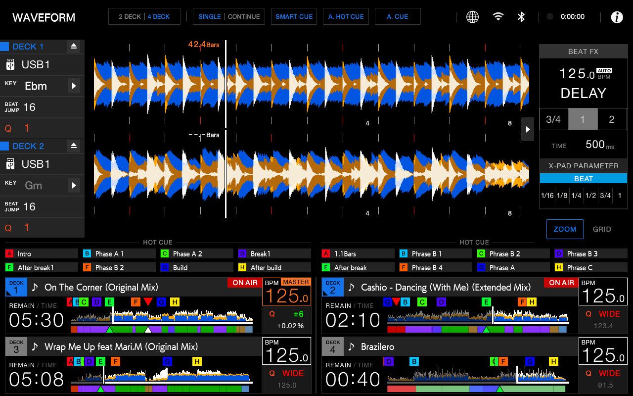
Task: Switch to 4 DECK layout
Action: [159, 16]
